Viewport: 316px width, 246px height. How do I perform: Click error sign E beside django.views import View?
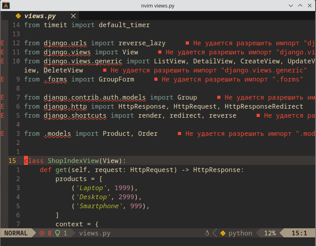coord(2,52)
